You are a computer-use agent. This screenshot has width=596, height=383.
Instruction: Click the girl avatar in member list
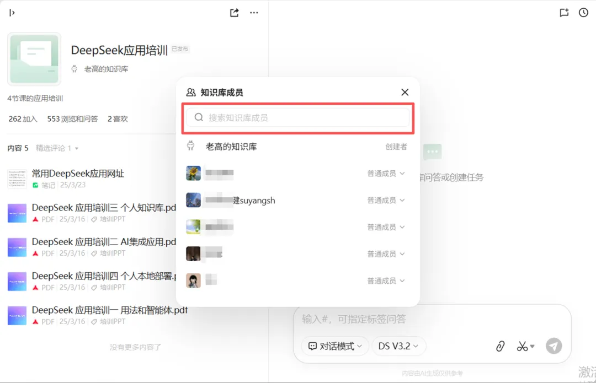193,280
